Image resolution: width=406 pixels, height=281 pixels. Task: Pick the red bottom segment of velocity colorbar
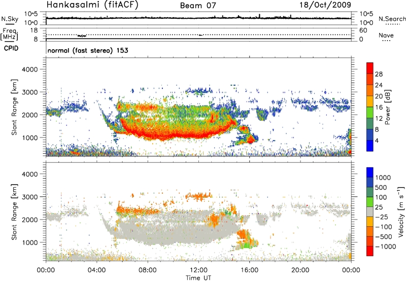pos(370,251)
